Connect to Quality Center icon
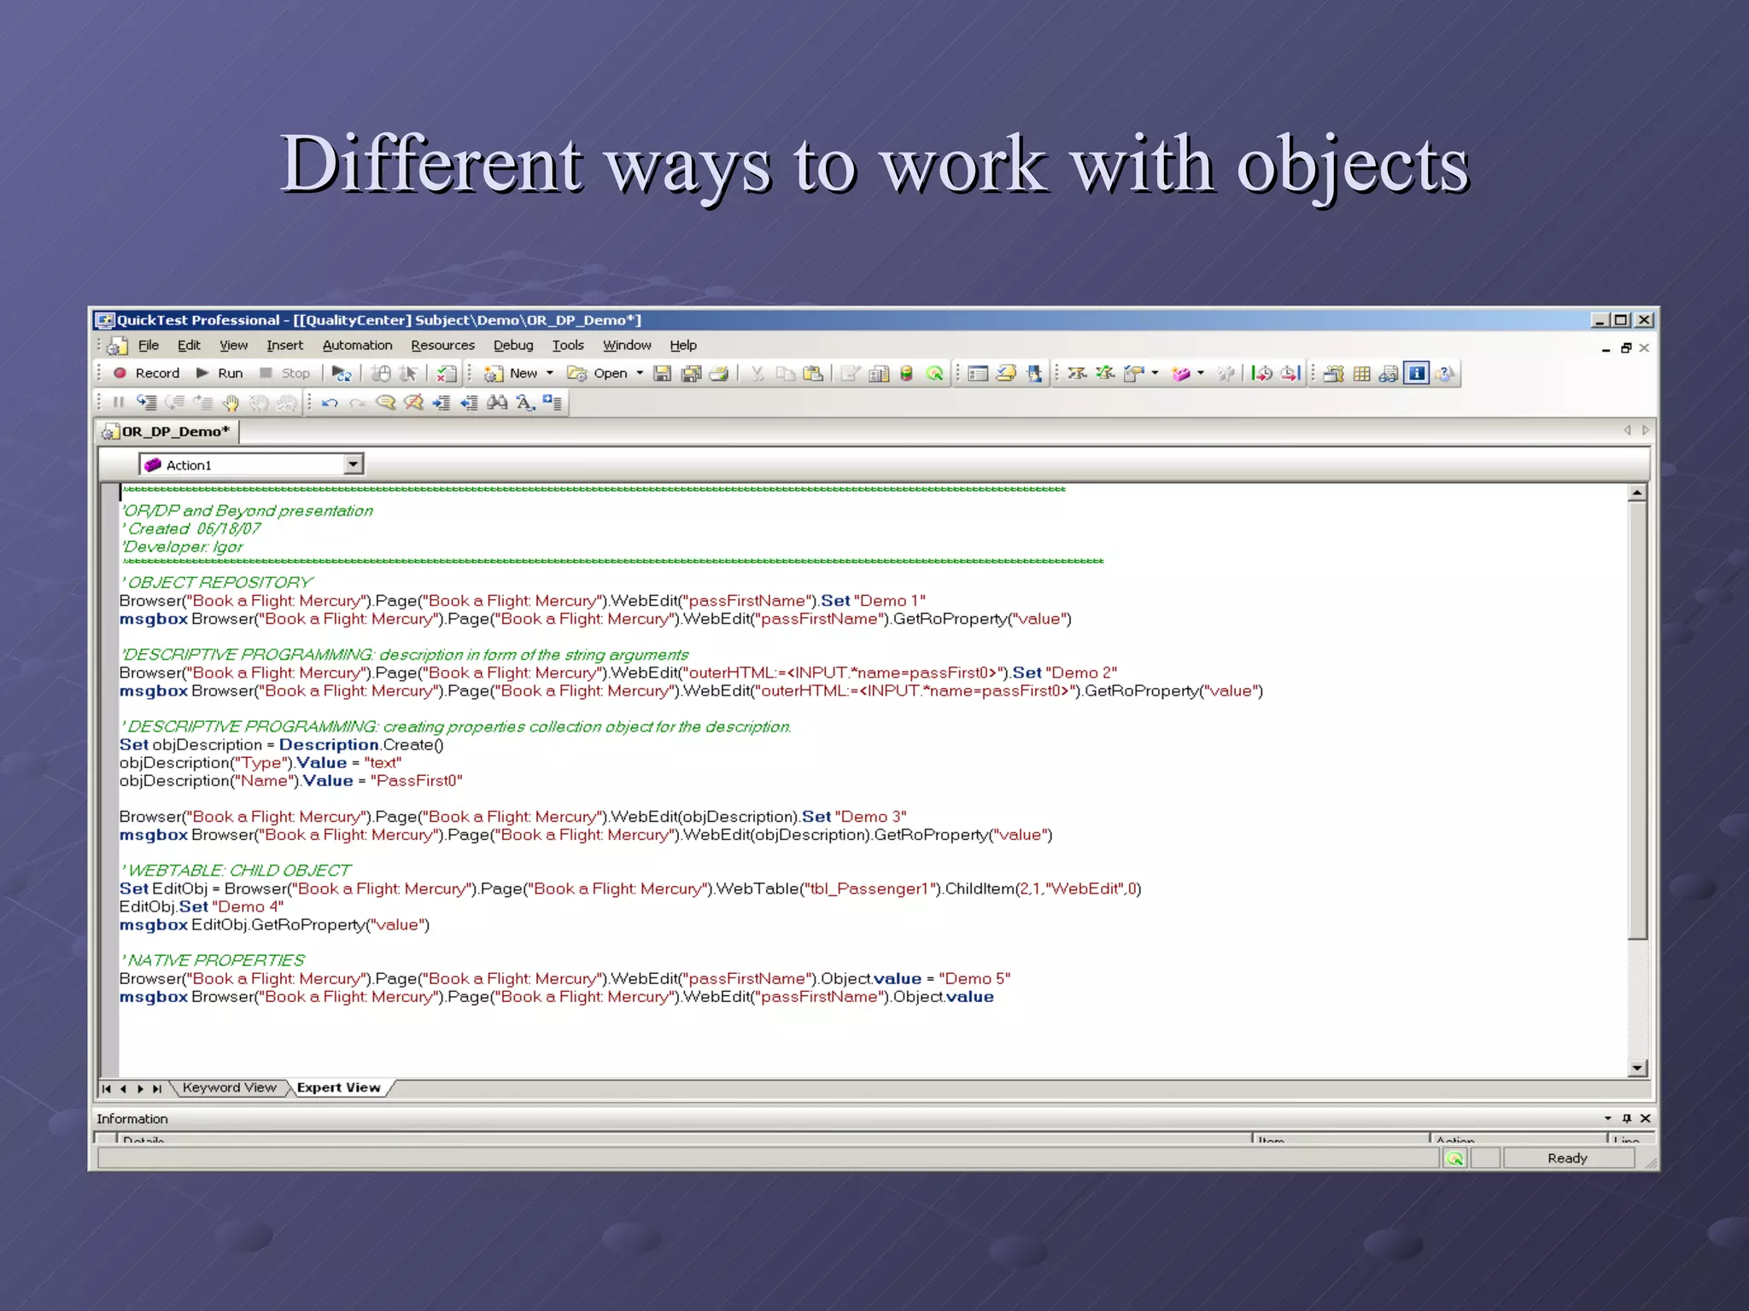The width and height of the screenshot is (1749, 1311). 935,373
